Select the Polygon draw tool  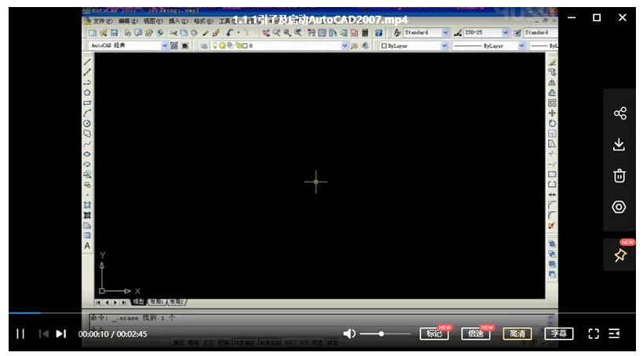pyautogui.click(x=87, y=93)
